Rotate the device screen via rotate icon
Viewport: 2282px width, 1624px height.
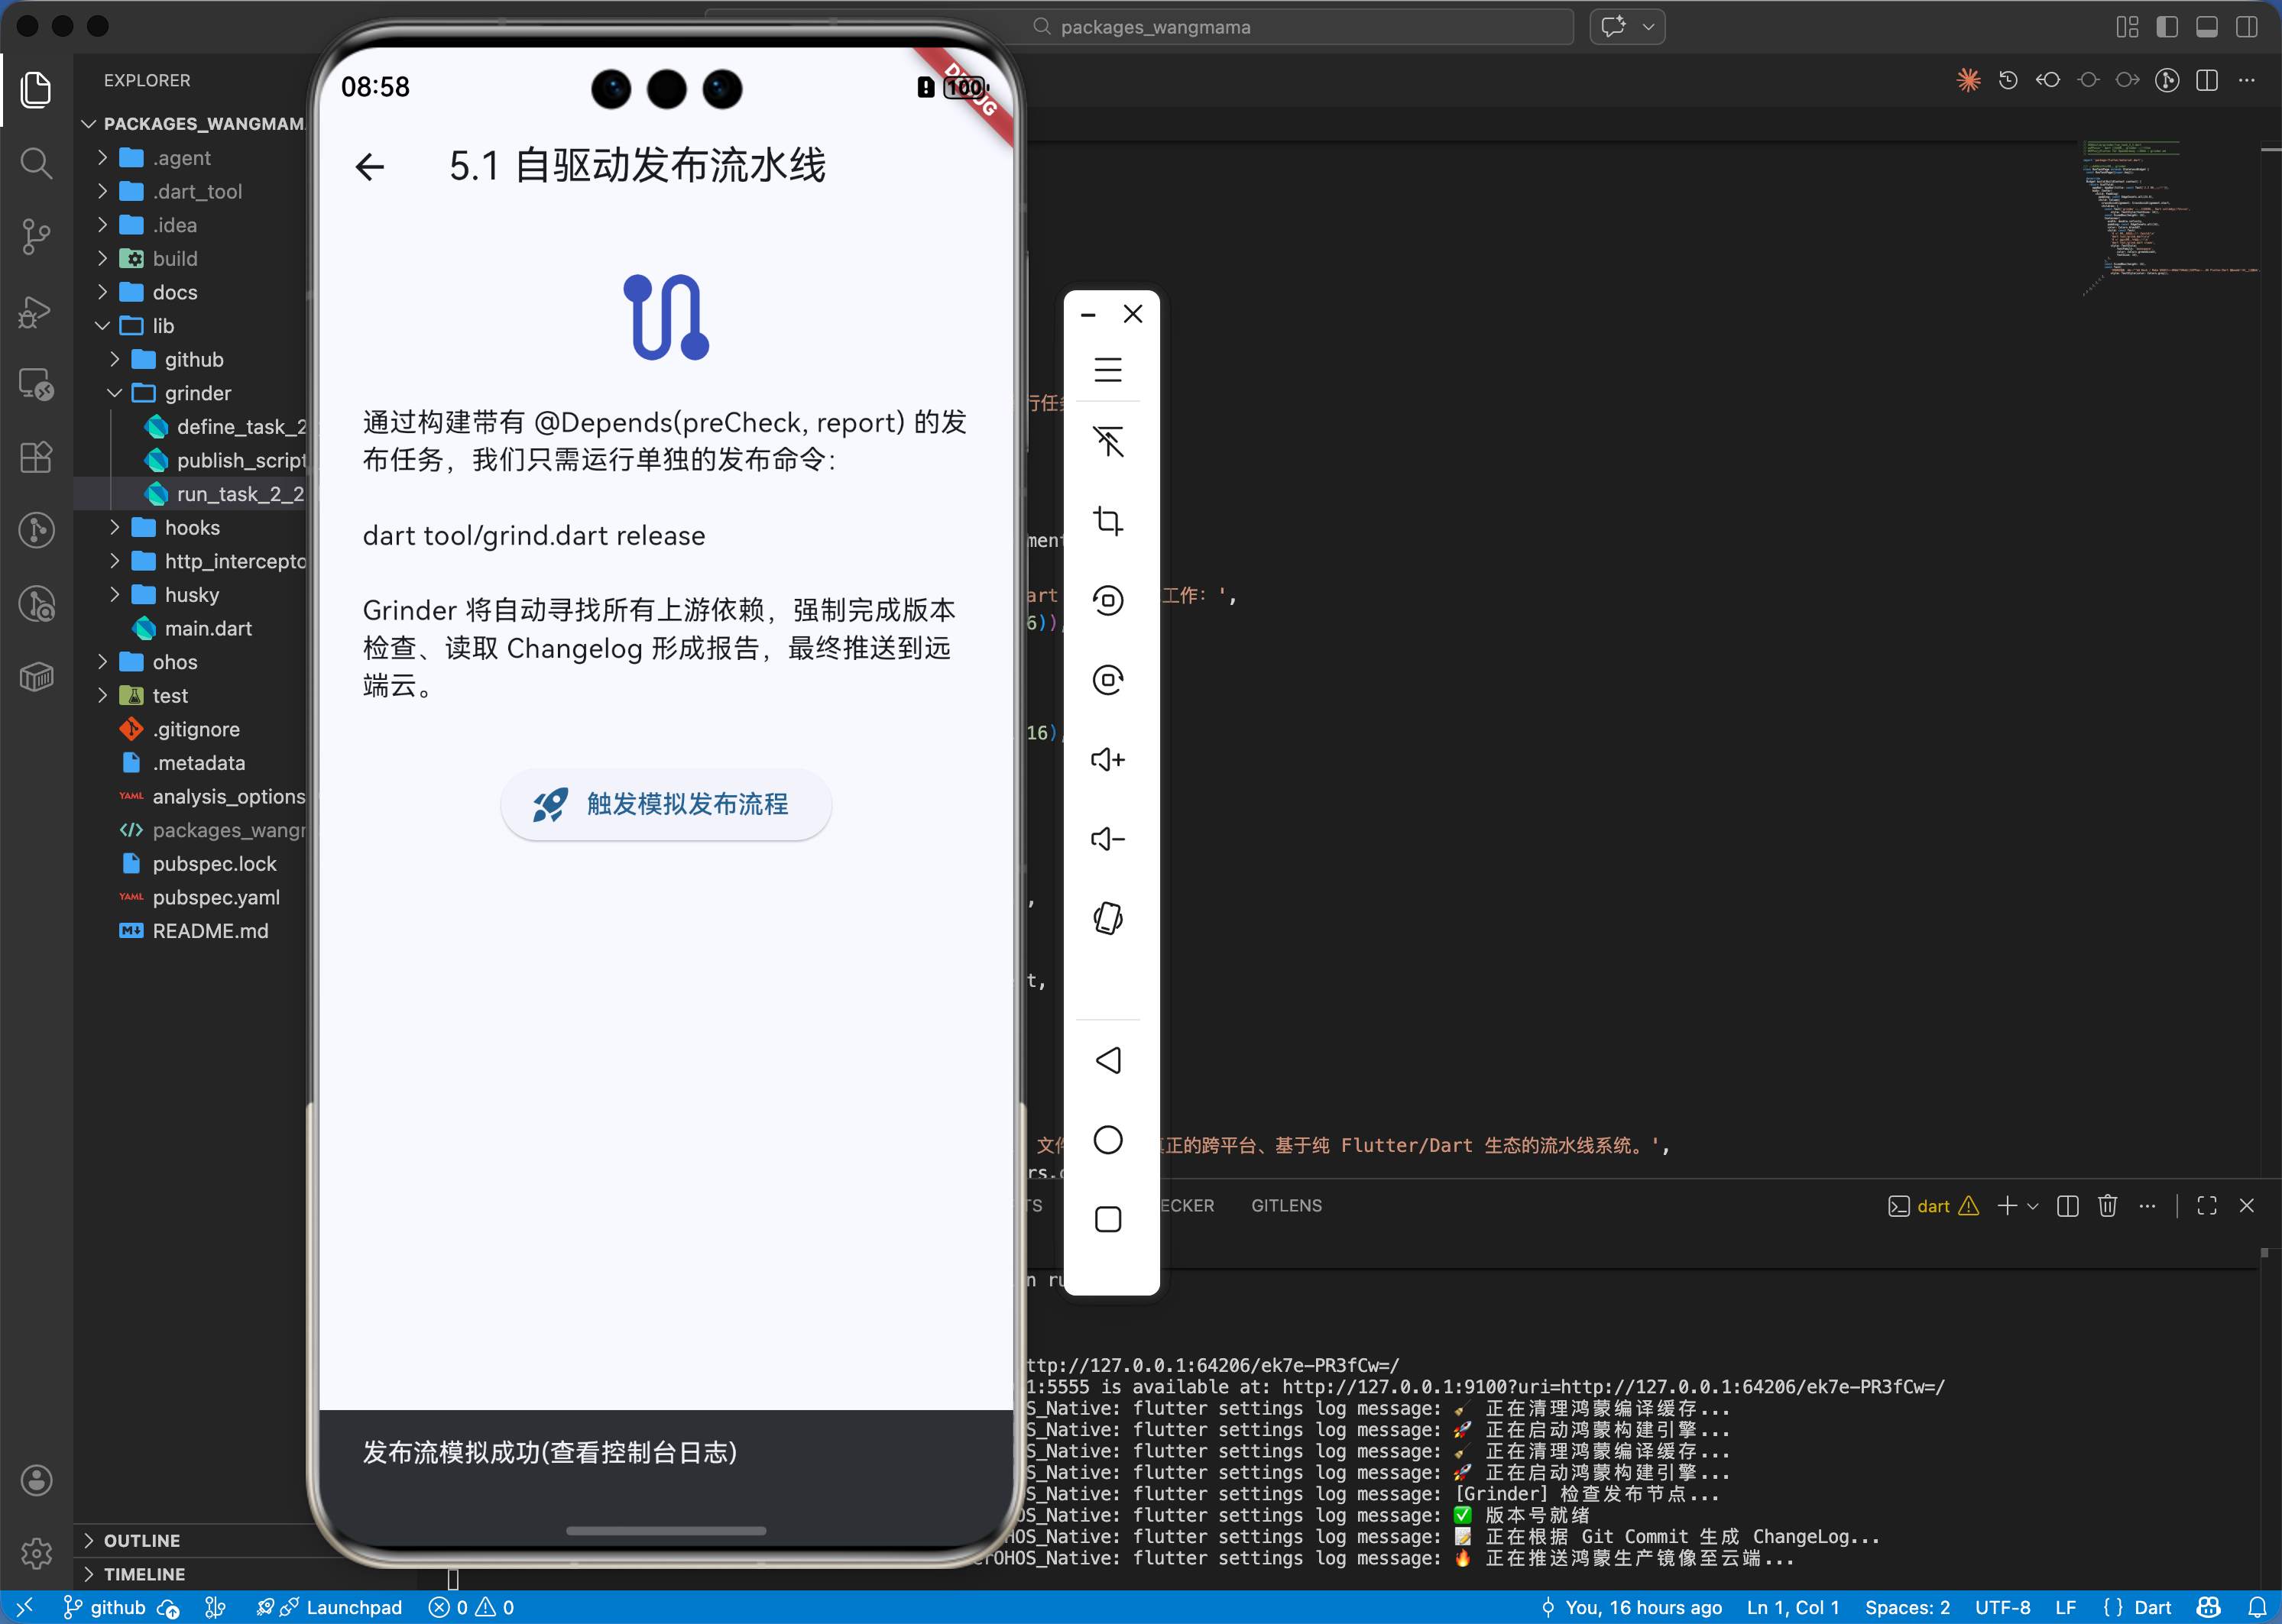coord(1107,918)
